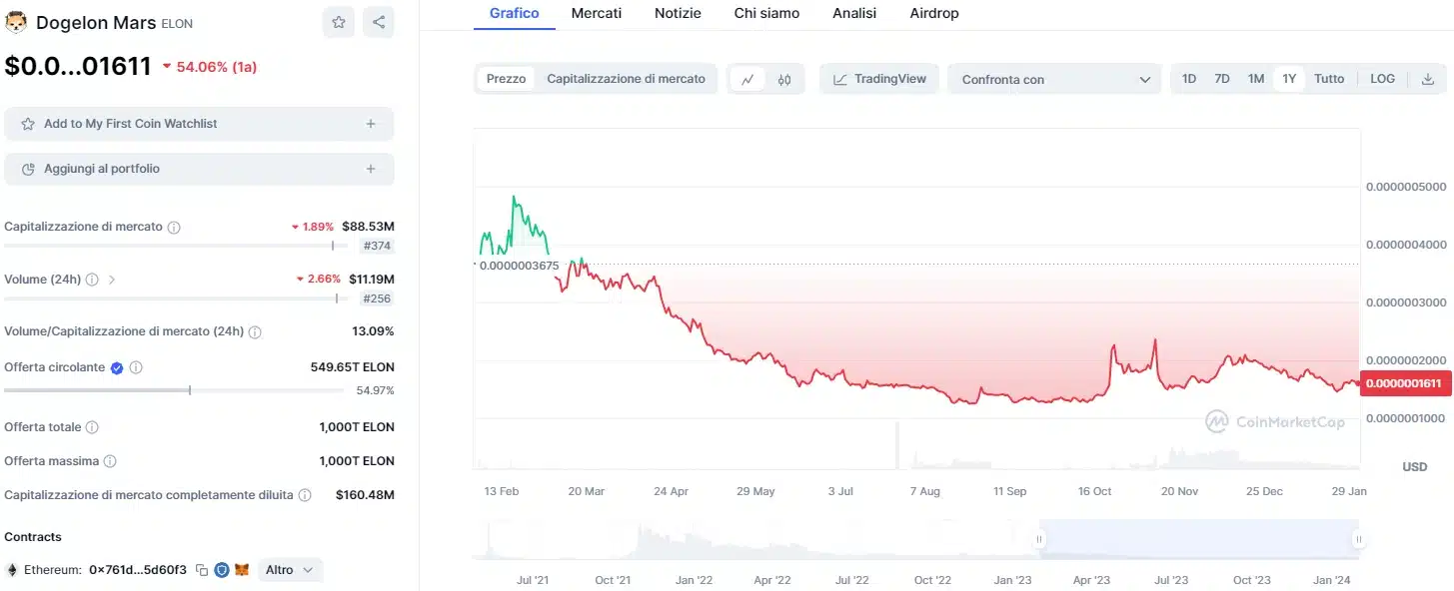1454x591 pixels.
Task: Open the Chi siamo tab
Action: coord(766,14)
